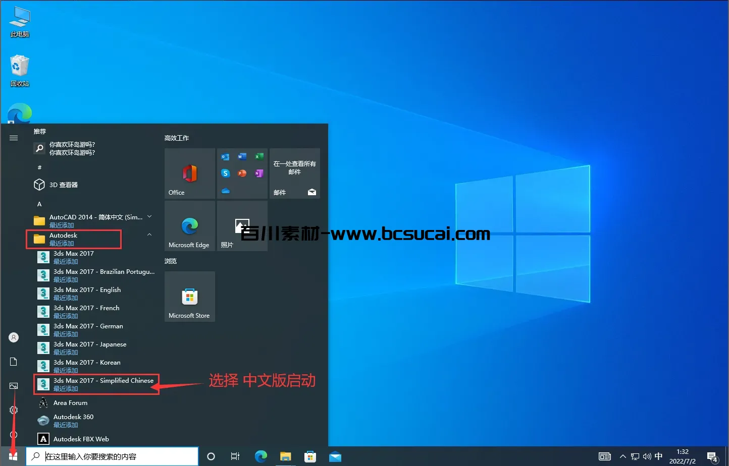Viewport: 729px width, 466px height.
Task: Click the 高效工作 tile group title
Action: coord(177,138)
